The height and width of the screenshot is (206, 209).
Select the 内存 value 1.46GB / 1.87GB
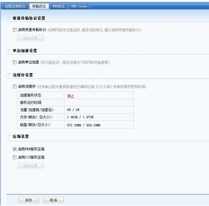coord(80,117)
